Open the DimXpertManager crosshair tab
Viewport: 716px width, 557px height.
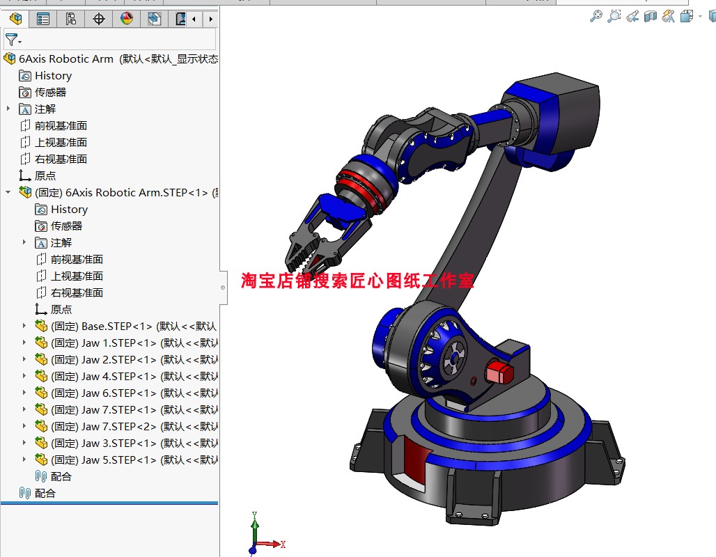coord(99,19)
